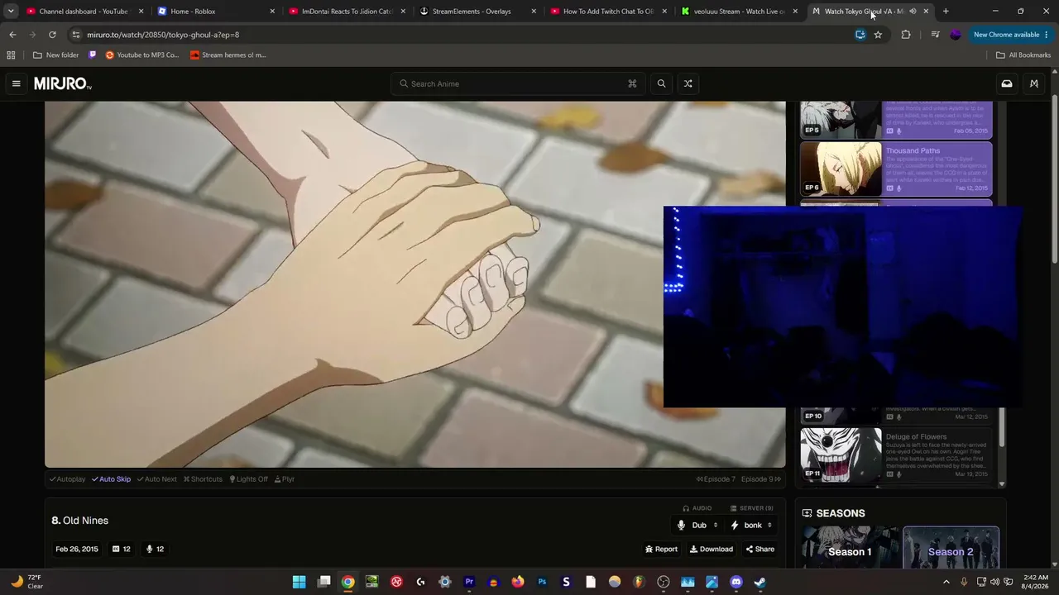Focus the Search Anime field
Viewport: 1059px width, 595px height.
point(518,83)
